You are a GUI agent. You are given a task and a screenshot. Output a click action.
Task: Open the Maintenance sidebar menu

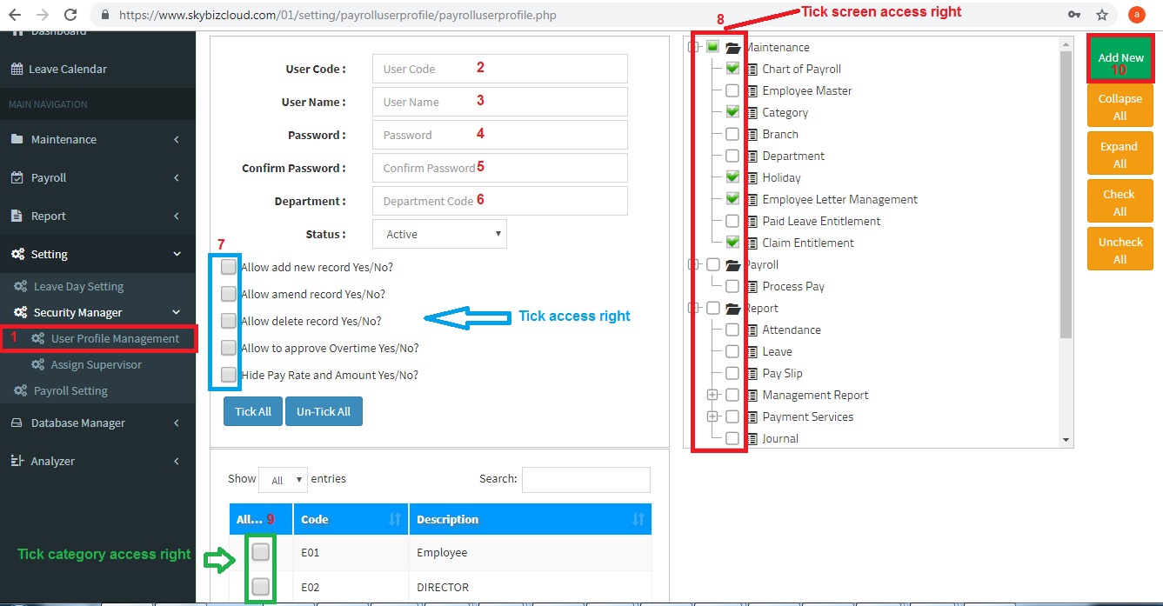[x=63, y=140]
